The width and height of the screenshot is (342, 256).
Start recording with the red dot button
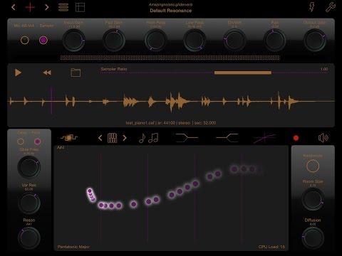(x=296, y=138)
